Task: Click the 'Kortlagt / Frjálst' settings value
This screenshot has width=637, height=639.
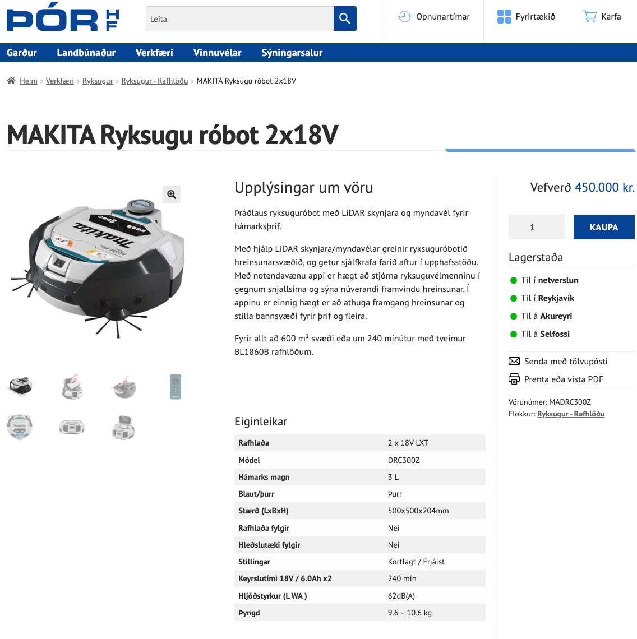Action: pyautogui.click(x=416, y=562)
